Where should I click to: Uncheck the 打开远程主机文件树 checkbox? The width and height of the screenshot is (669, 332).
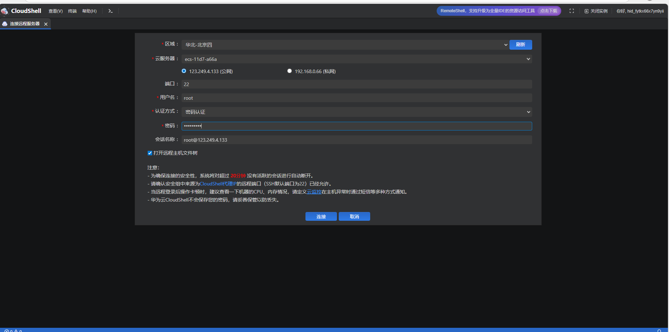[x=150, y=153]
